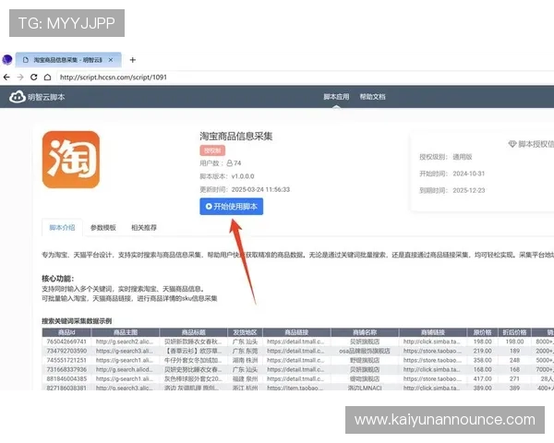Click the discounted price 271 cell

tap(514, 378)
